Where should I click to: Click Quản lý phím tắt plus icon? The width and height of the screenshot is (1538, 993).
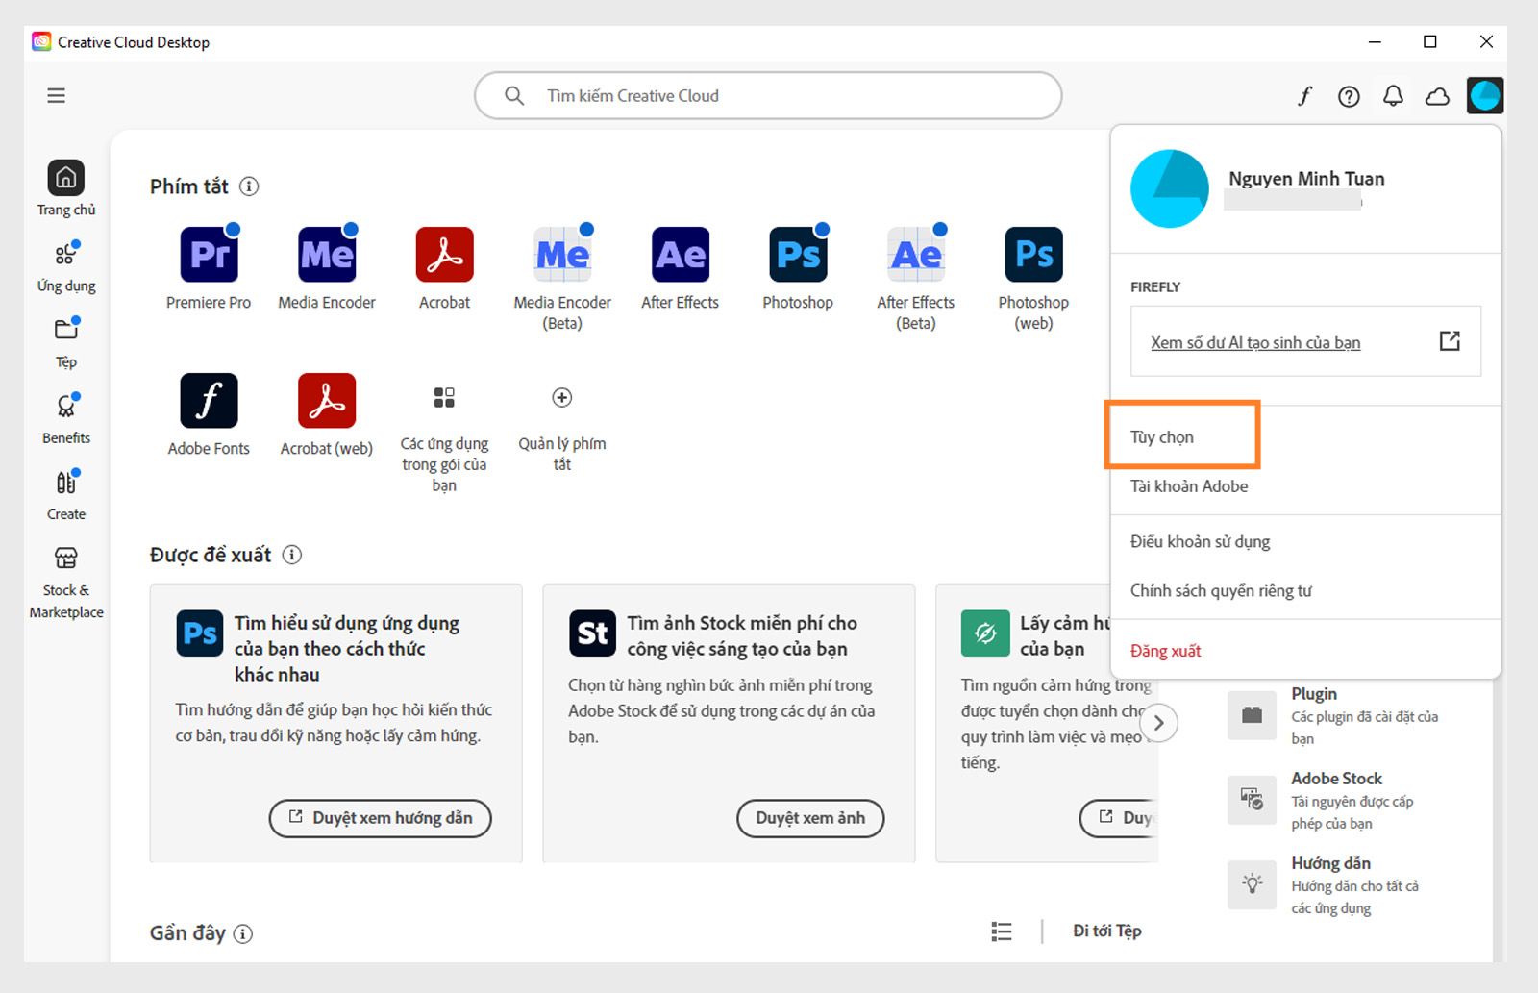click(x=561, y=397)
